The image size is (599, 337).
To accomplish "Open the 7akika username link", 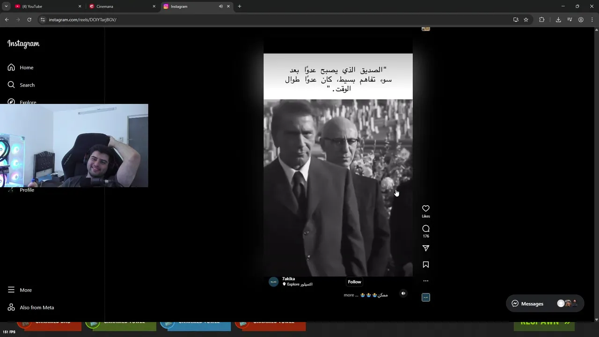I will click(288, 279).
